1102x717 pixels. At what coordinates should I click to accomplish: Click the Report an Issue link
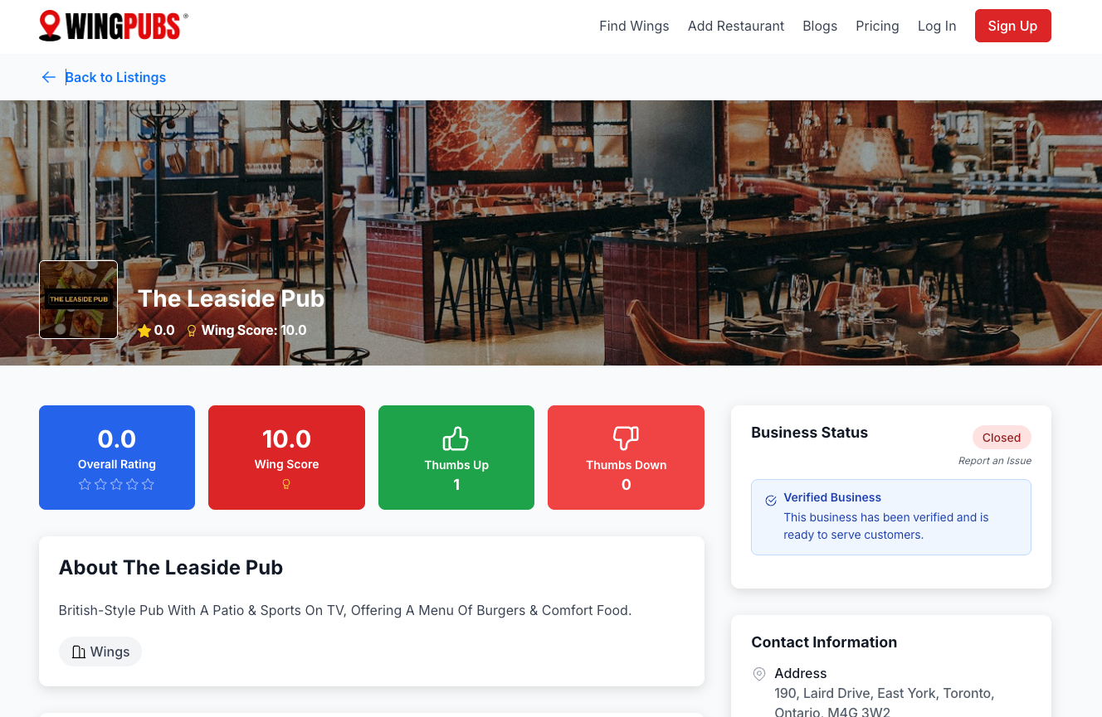995,461
